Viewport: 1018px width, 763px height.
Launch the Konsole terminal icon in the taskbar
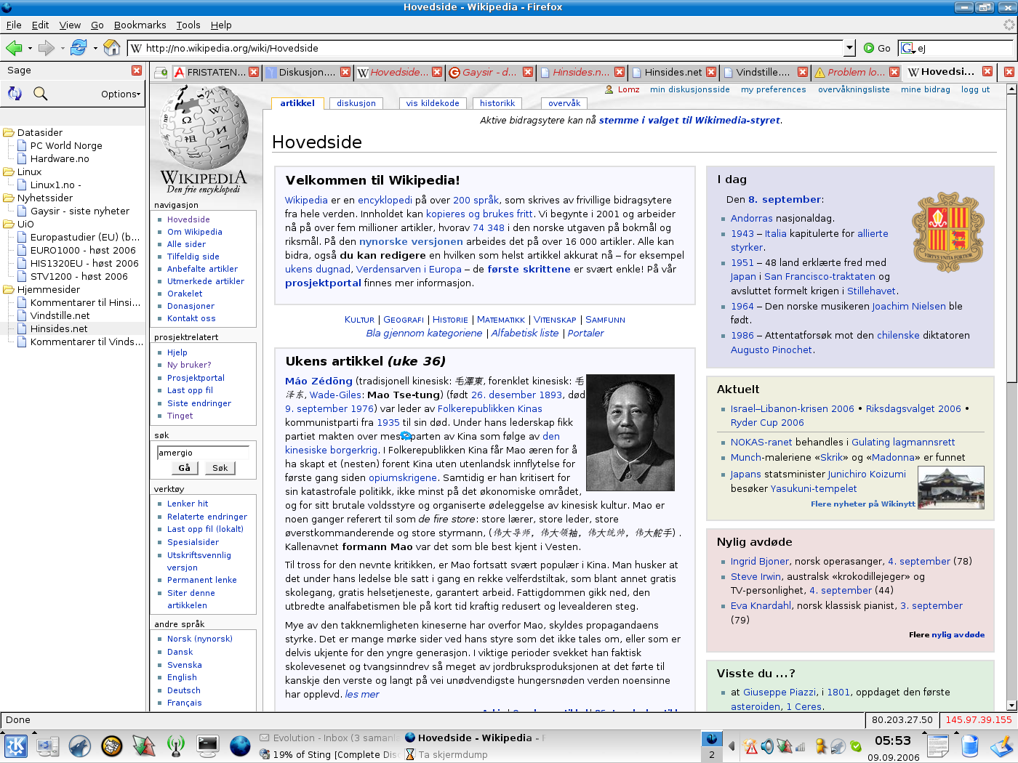207,746
